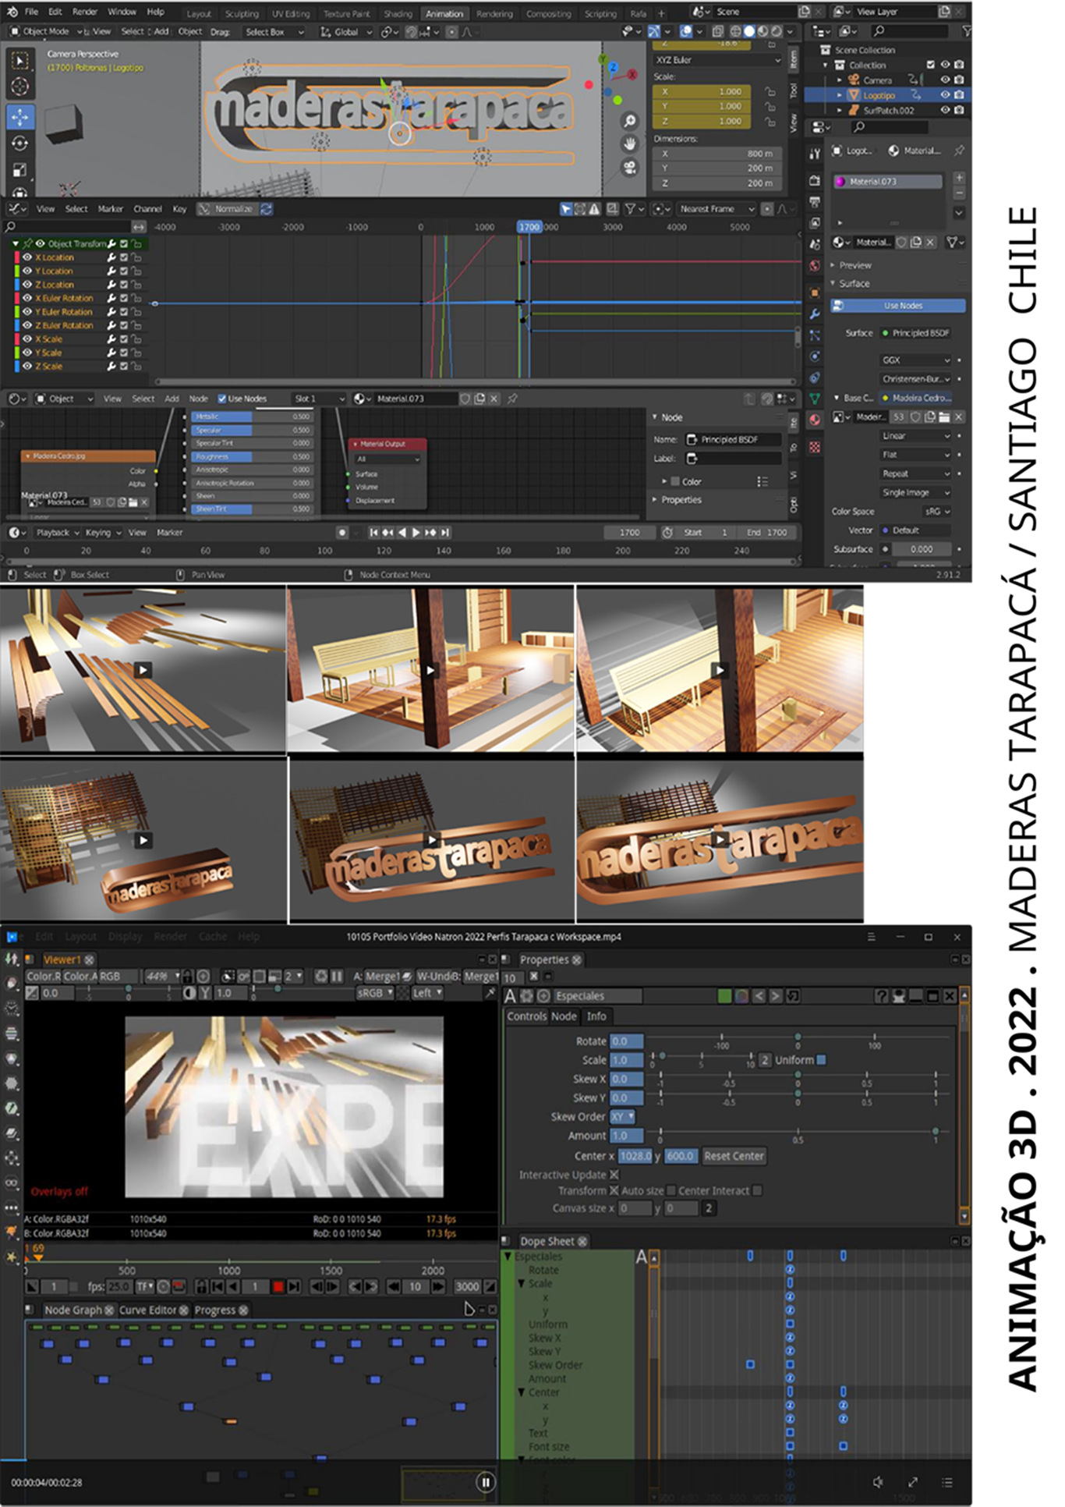Toggle camera view icon in viewport
The height and width of the screenshot is (1507, 1065).
(629, 168)
